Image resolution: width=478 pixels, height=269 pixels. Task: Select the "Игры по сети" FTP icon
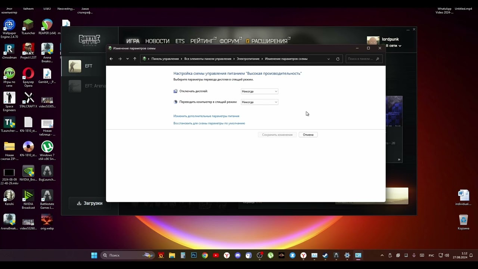pos(9,78)
